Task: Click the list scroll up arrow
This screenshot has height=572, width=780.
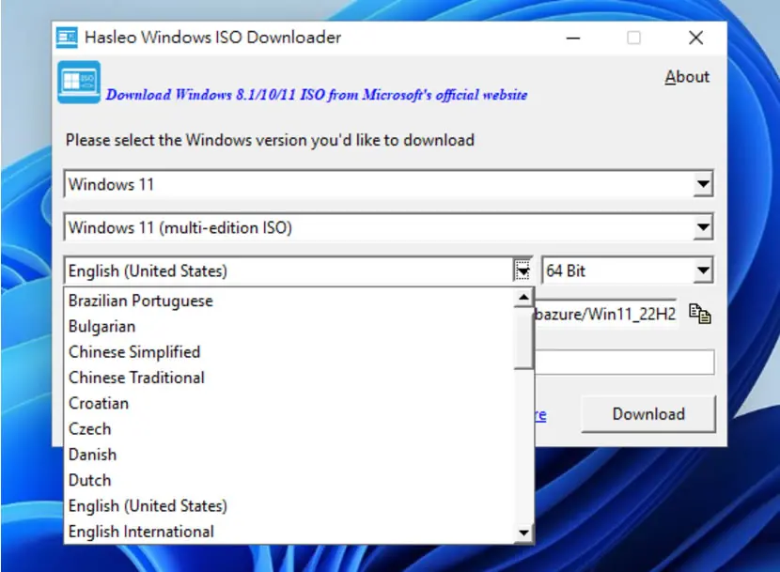Action: tap(523, 298)
